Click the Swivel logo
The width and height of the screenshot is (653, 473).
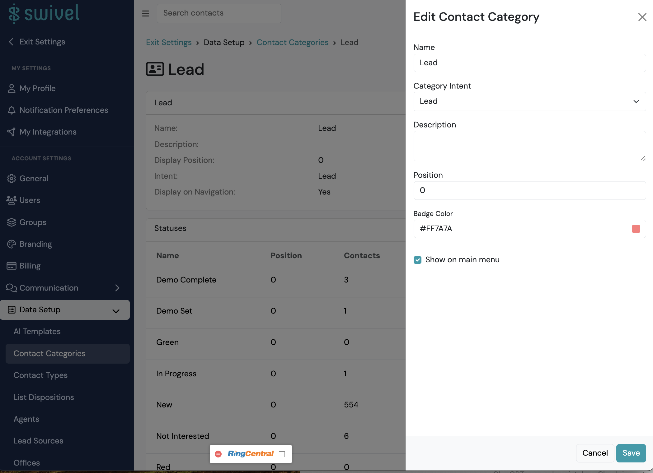coord(44,13)
